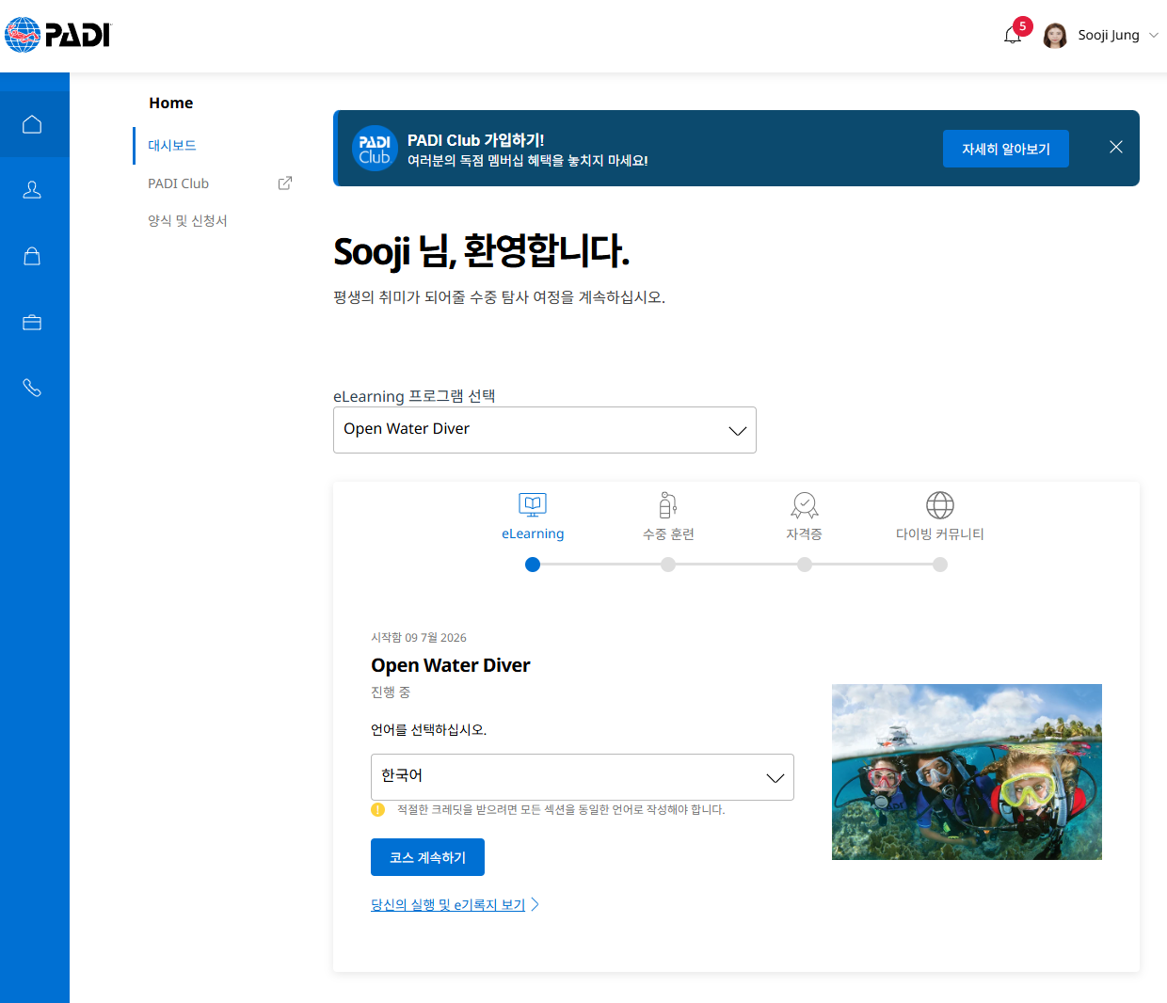Click the 코스 계속하기 button
The width and height of the screenshot is (1167, 1003).
point(427,857)
